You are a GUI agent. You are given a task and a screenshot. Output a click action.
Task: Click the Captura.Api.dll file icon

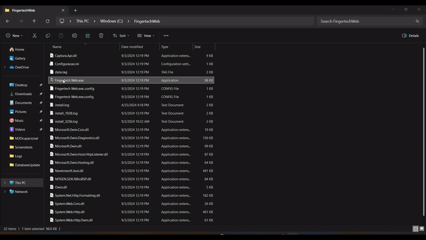(52, 55)
